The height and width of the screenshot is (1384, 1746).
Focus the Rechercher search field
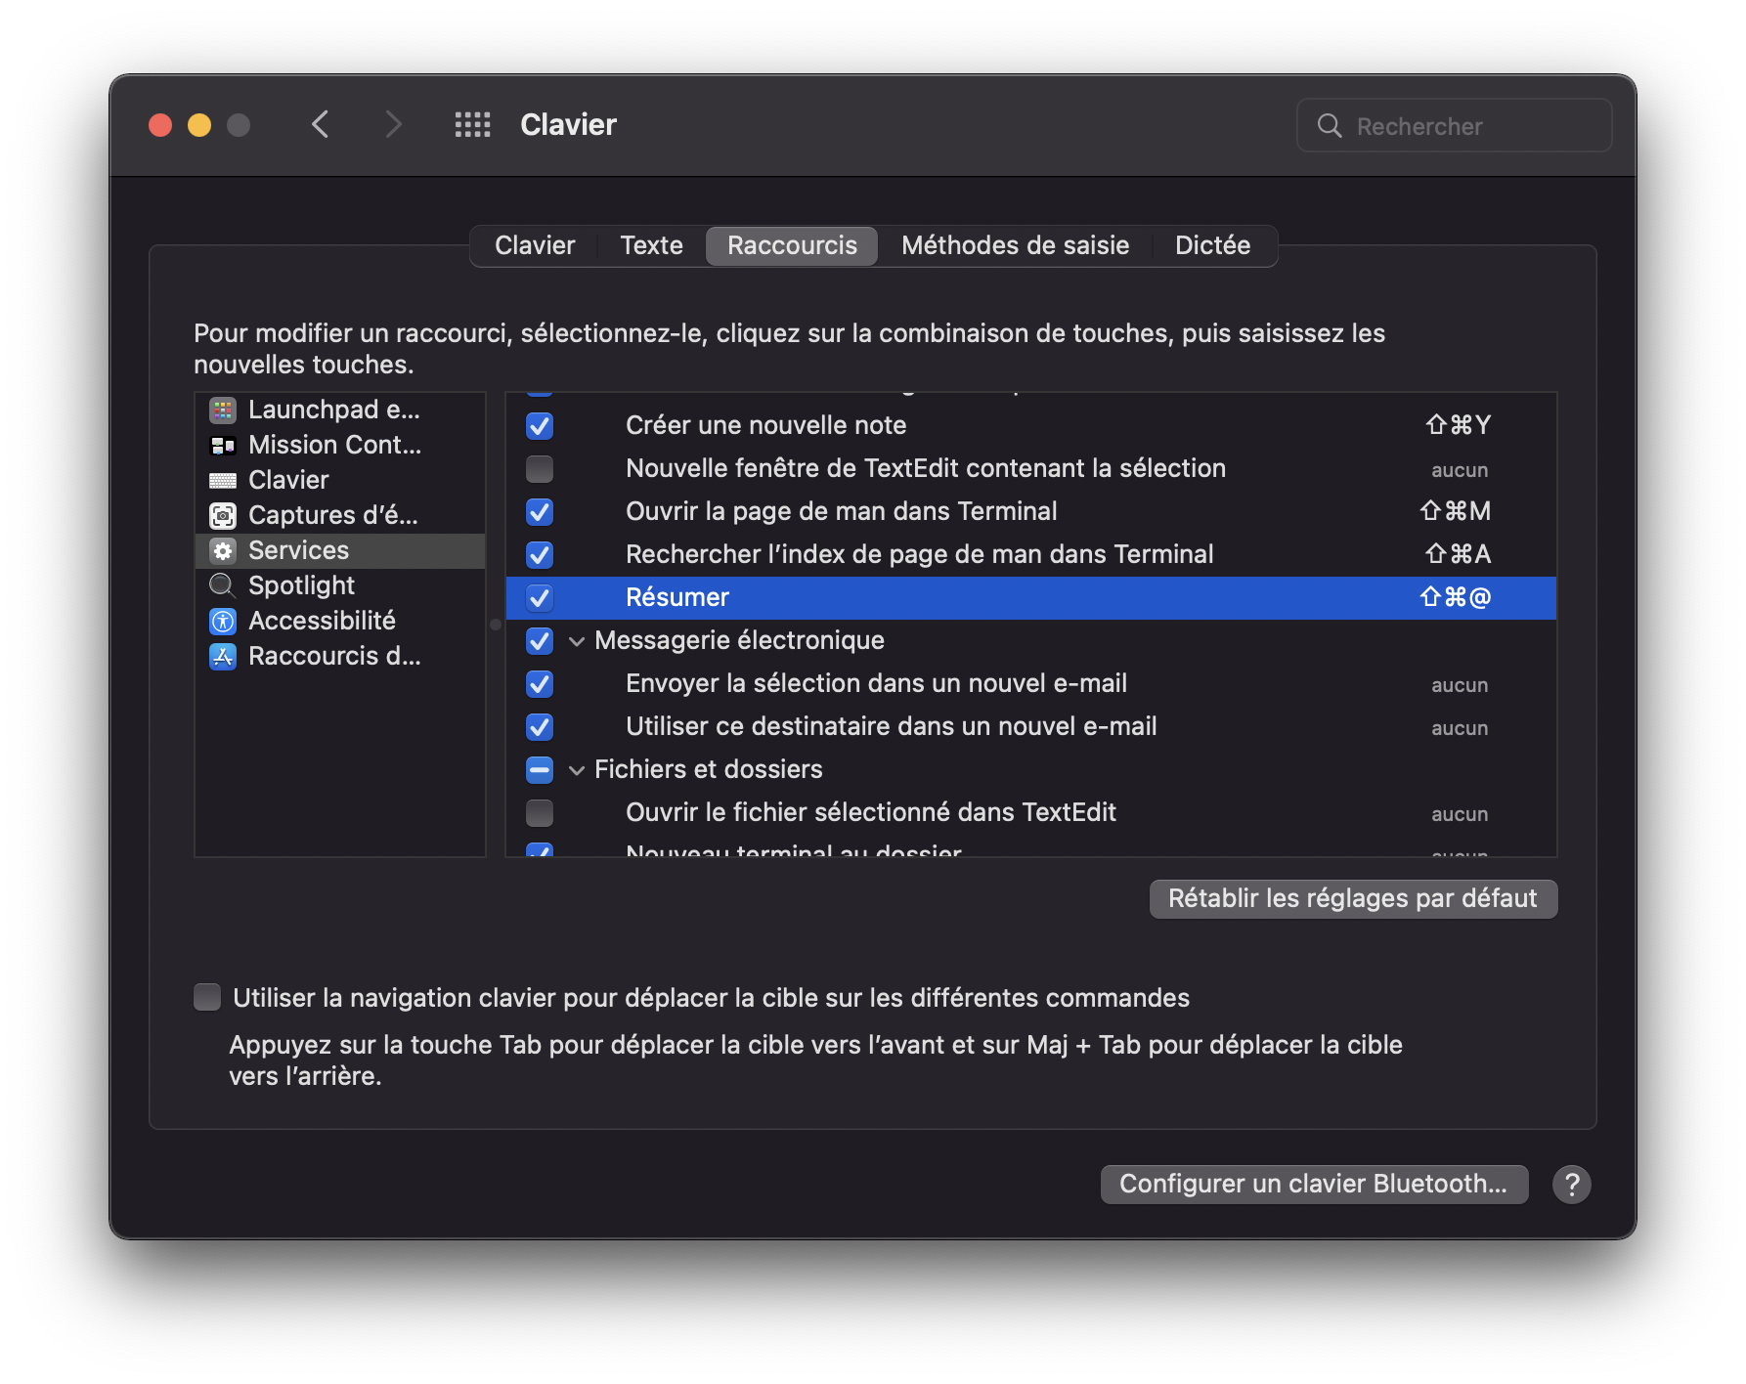(1454, 126)
